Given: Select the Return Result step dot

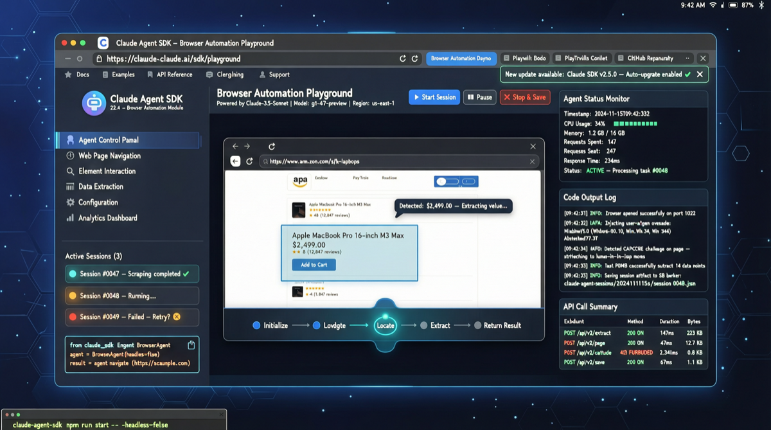Looking at the screenshot, I should pos(477,325).
